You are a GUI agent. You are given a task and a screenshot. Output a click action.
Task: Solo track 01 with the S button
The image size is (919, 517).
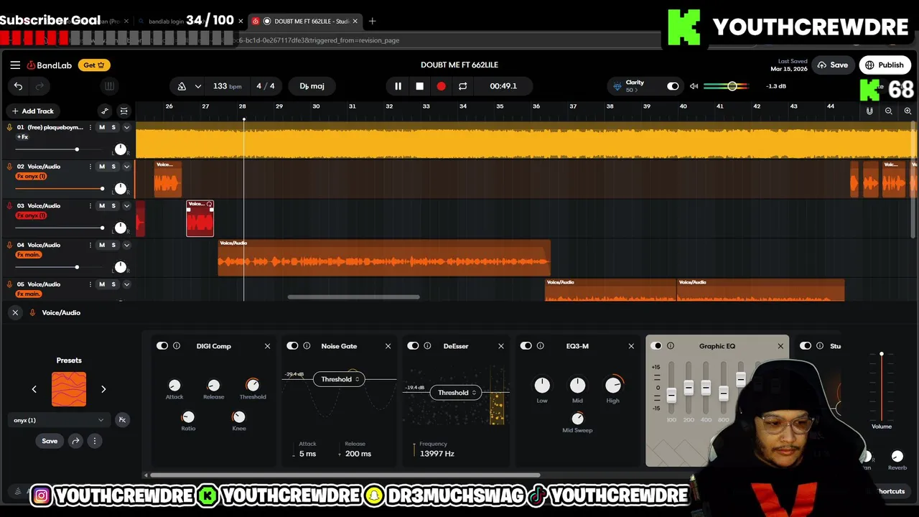(113, 127)
